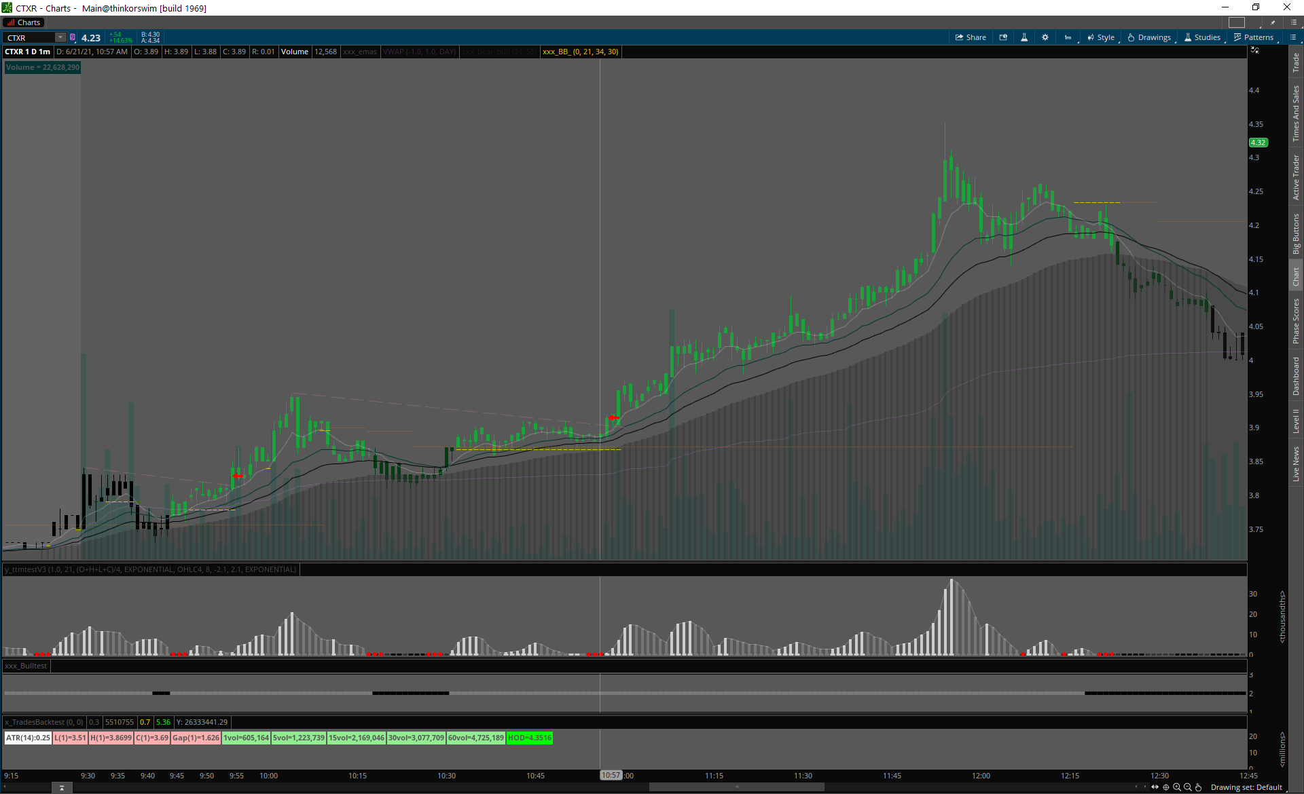1304x794 pixels.
Task: Click the pointer drawing tool icon
Action: point(1199,787)
